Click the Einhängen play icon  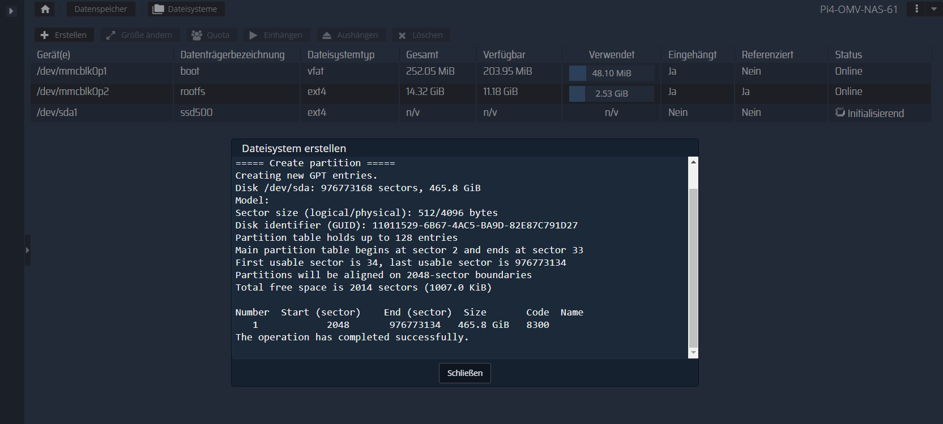[253, 35]
